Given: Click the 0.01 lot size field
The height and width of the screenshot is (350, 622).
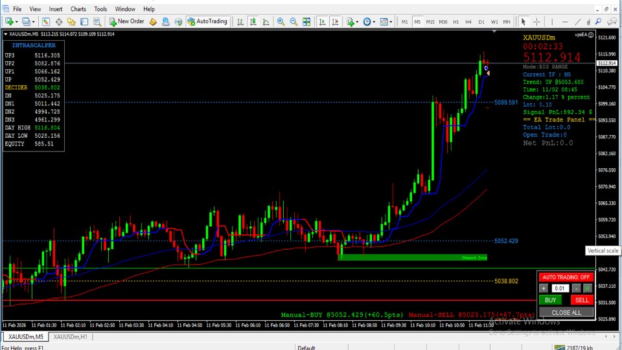Looking at the screenshot, I should pyautogui.click(x=560, y=289).
